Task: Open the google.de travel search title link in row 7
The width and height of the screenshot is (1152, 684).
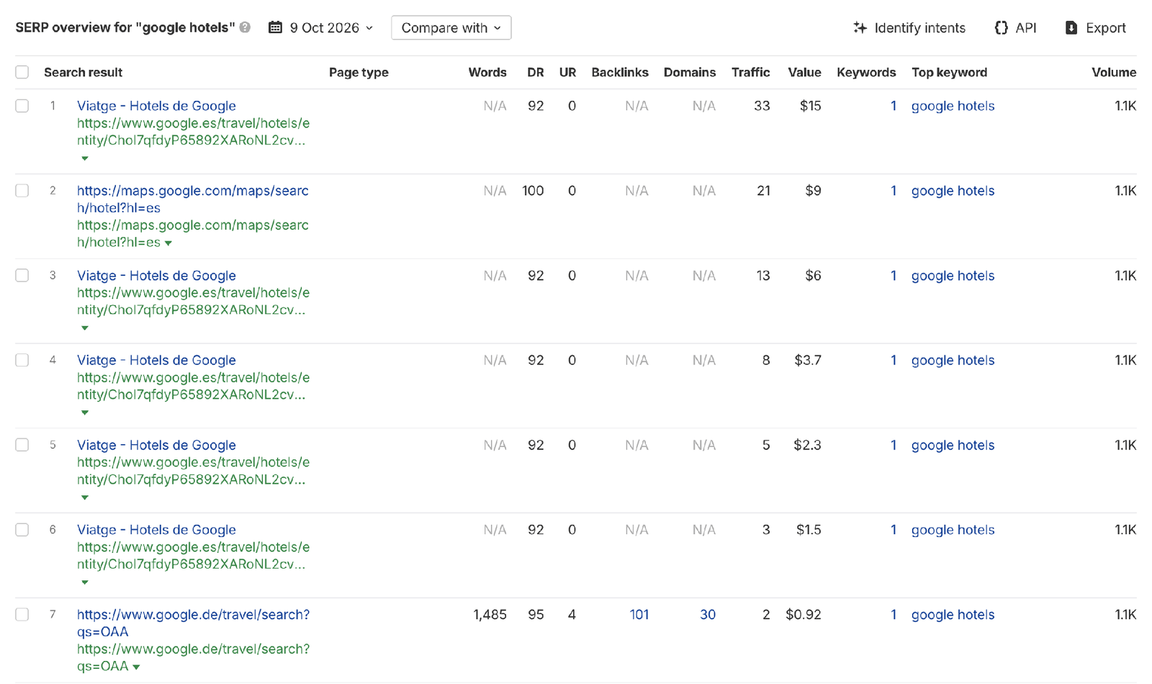Action: (193, 624)
